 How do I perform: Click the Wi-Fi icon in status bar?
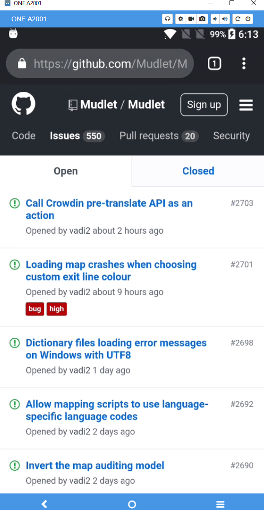[x=170, y=34]
